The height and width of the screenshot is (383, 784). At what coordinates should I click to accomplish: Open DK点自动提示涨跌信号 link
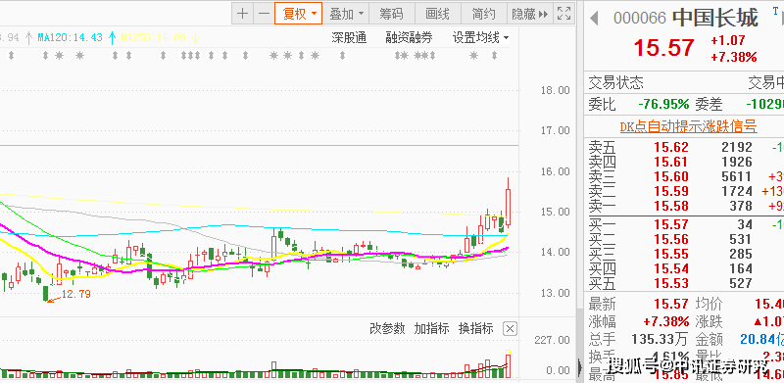point(689,126)
